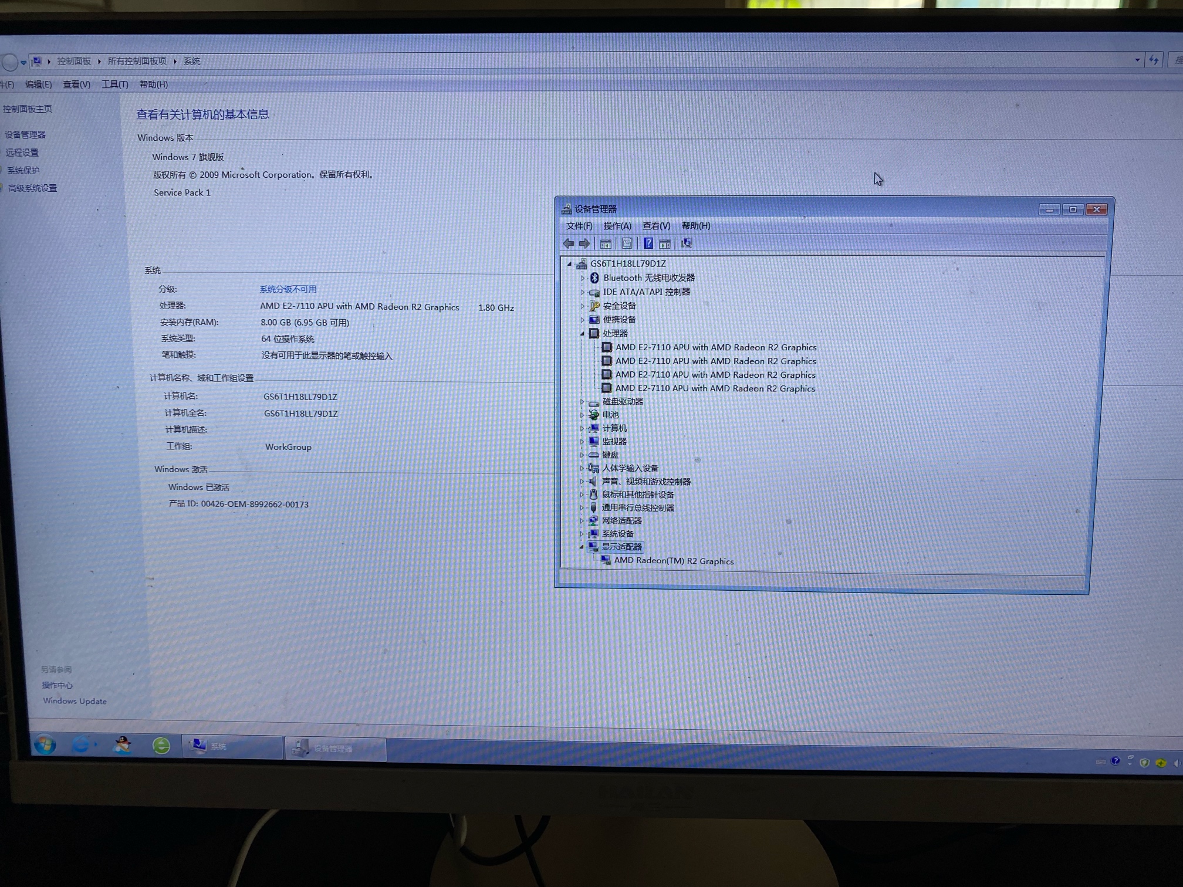1183x887 pixels.
Task: Open 设备管理器 link in left sidebar
Action: click(x=25, y=135)
